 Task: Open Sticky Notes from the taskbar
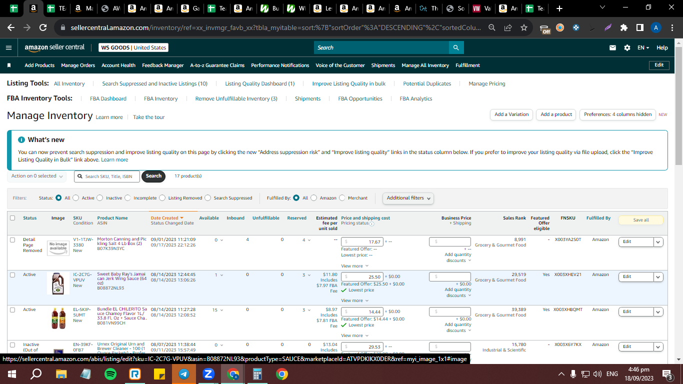(x=159, y=374)
